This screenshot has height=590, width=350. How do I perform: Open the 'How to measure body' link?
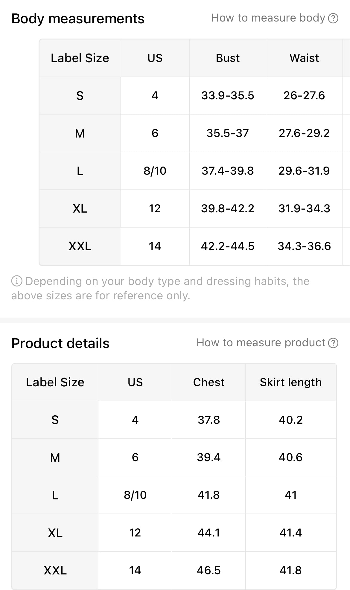(x=268, y=18)
